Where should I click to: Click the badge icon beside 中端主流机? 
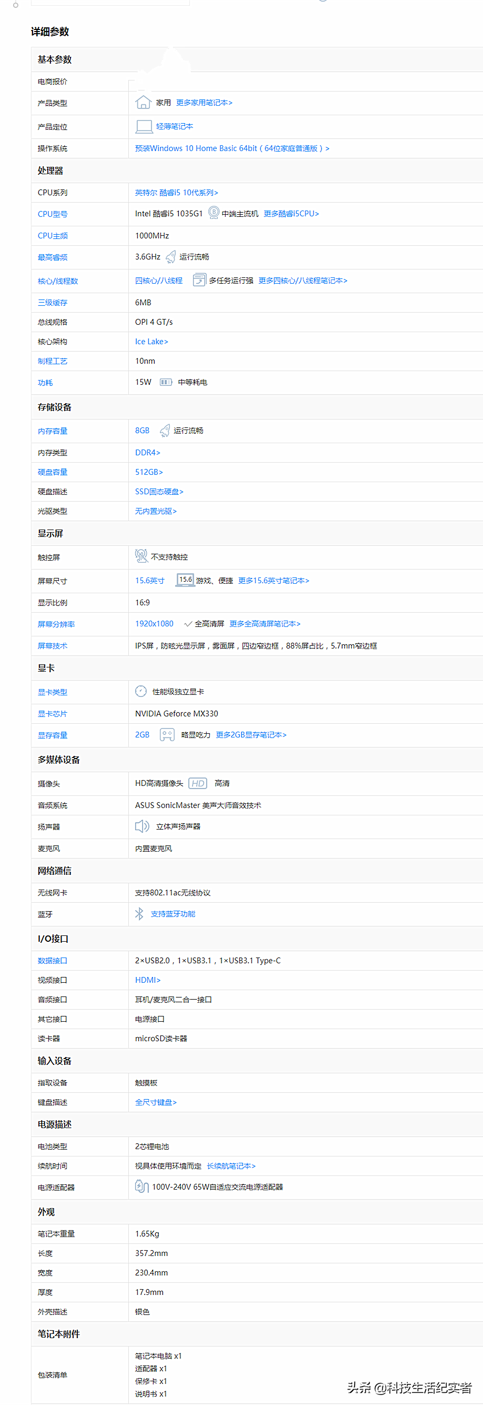point(214,213)
